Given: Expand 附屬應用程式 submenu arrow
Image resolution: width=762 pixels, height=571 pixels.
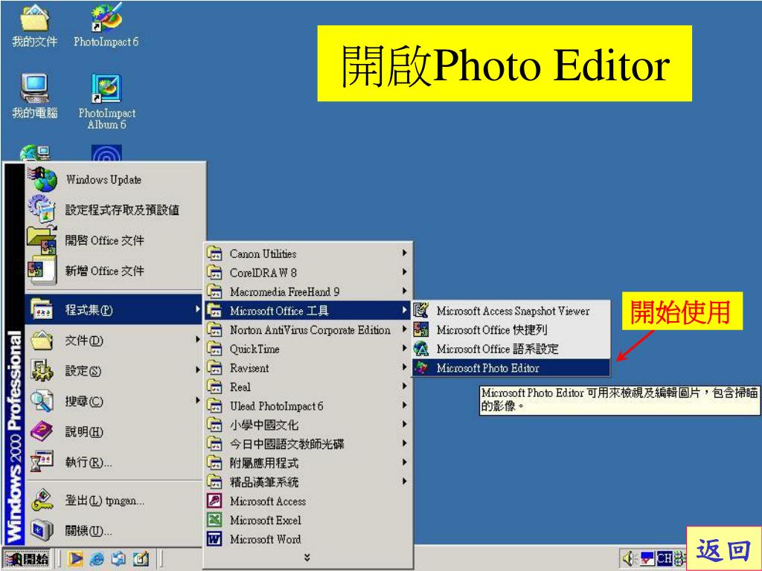Looking at the screenshot, I should (x=404, y=462).
